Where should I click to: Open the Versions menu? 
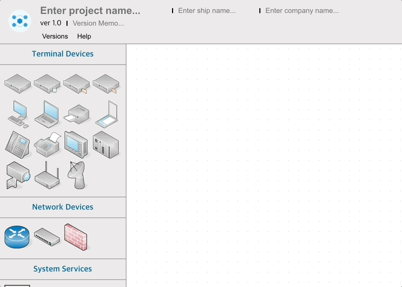55,36
